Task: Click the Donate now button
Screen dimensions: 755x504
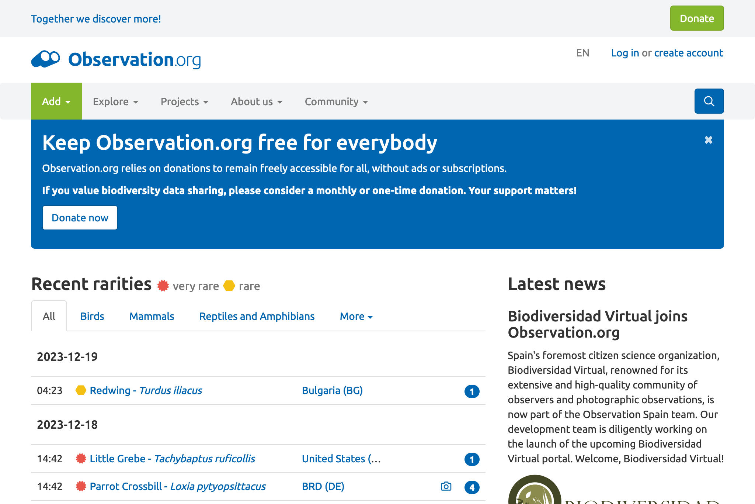Action: [80, 218]
